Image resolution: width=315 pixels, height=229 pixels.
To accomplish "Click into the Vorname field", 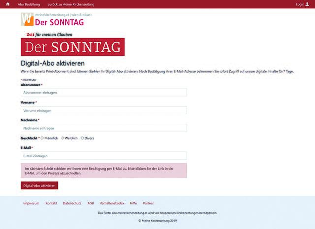I will [103, 111].
